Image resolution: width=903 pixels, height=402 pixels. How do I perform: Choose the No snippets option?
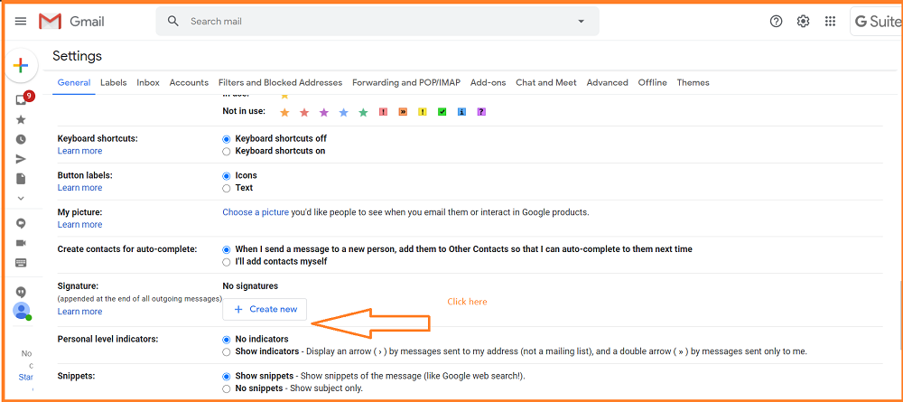(227, 388)
